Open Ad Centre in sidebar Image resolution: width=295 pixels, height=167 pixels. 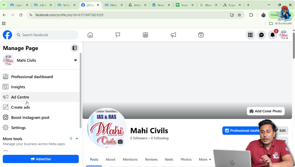pos(40,97)
